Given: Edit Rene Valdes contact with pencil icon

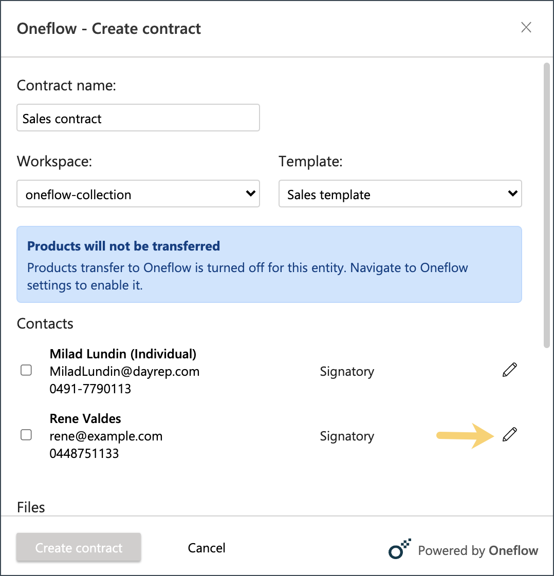Looking at the screenshot, I should (509, 435).
